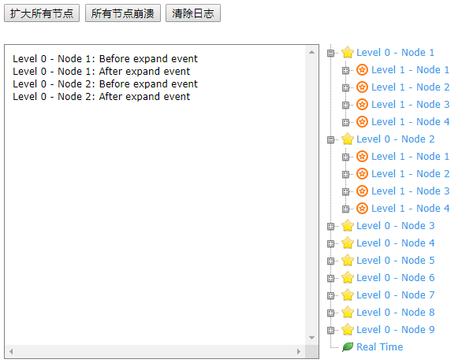Expand Level 1 - Node 2 under Level 0 - Node 1
Image resolution: width=462 pixels, height=363 pixels.
click(345, 87)
